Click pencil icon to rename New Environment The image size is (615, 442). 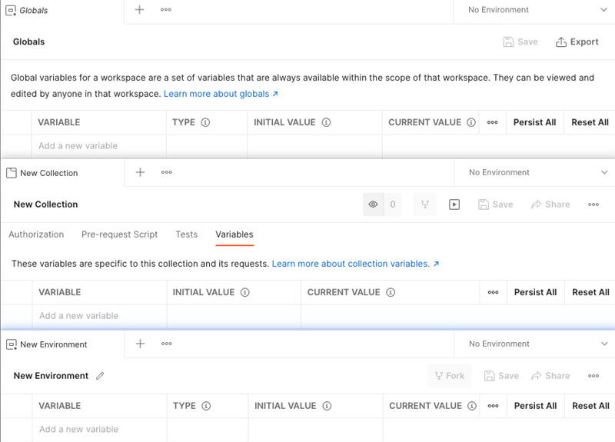pyautogui.click(x=100, y=376)
